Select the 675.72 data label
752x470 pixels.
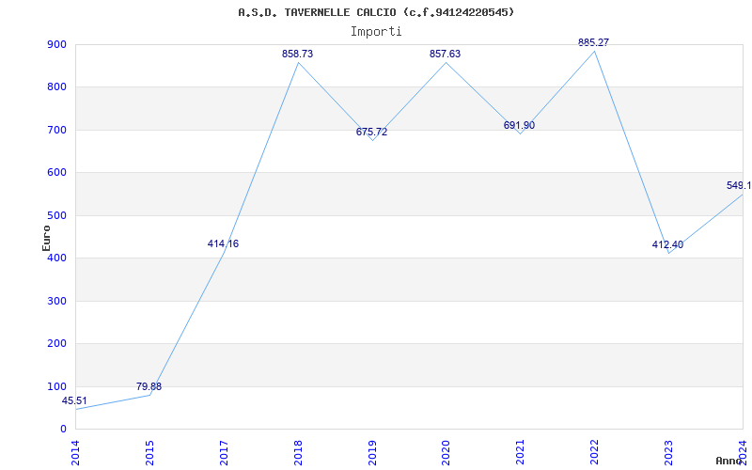coord(371,132)
